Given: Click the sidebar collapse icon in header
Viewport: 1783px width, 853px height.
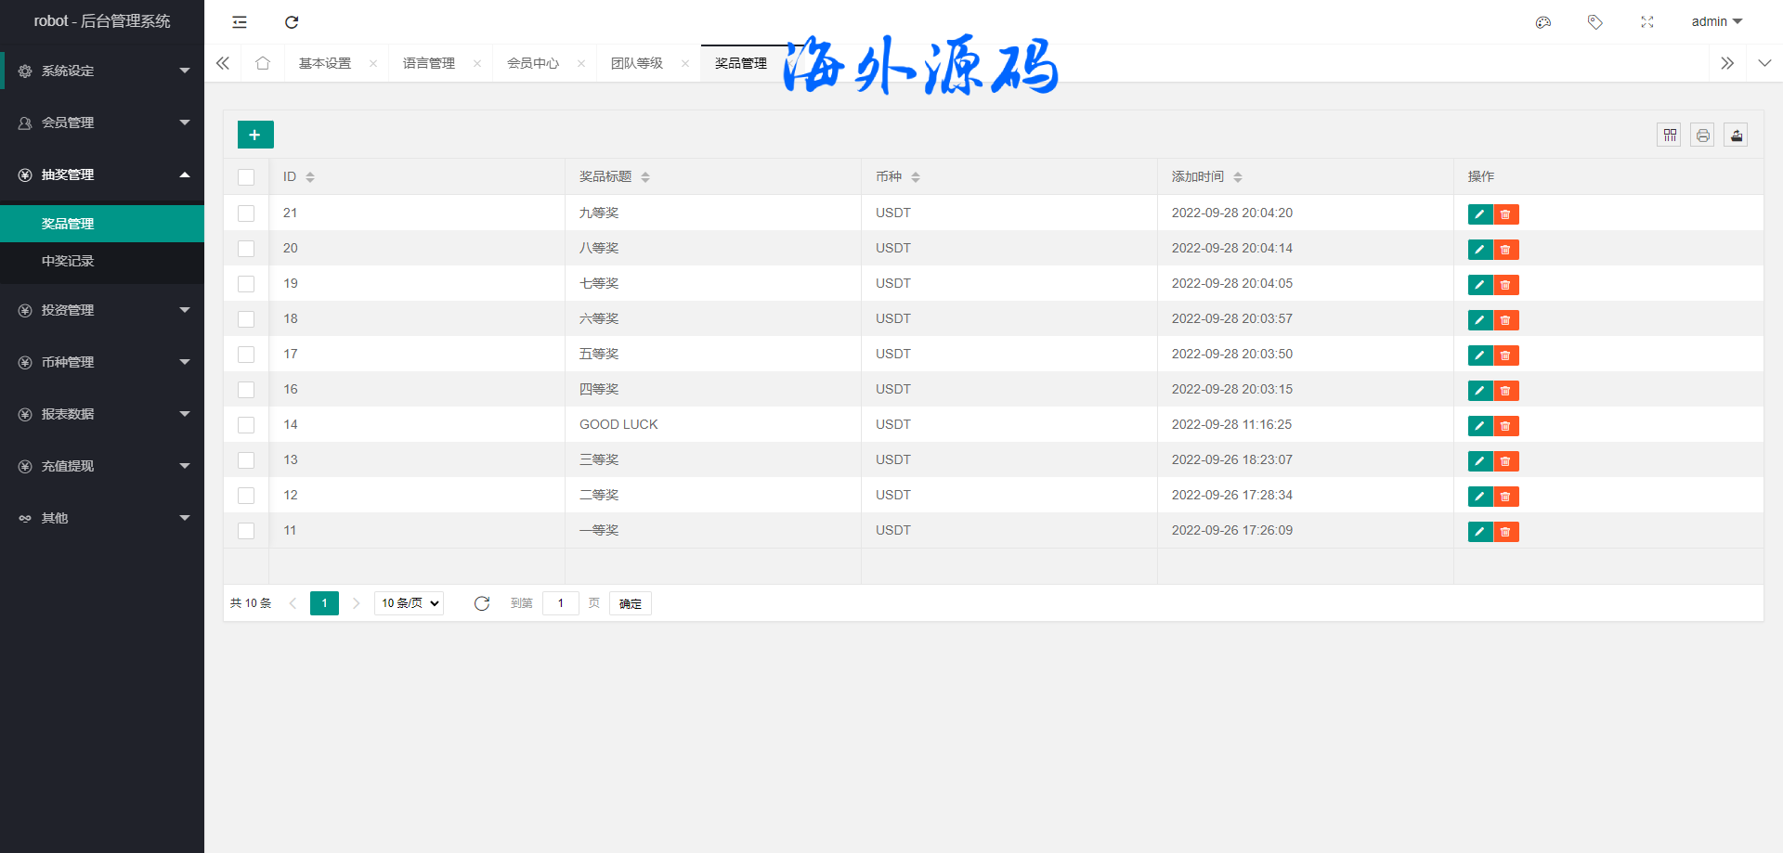Looking at the screenshot, I should point(240,22).
